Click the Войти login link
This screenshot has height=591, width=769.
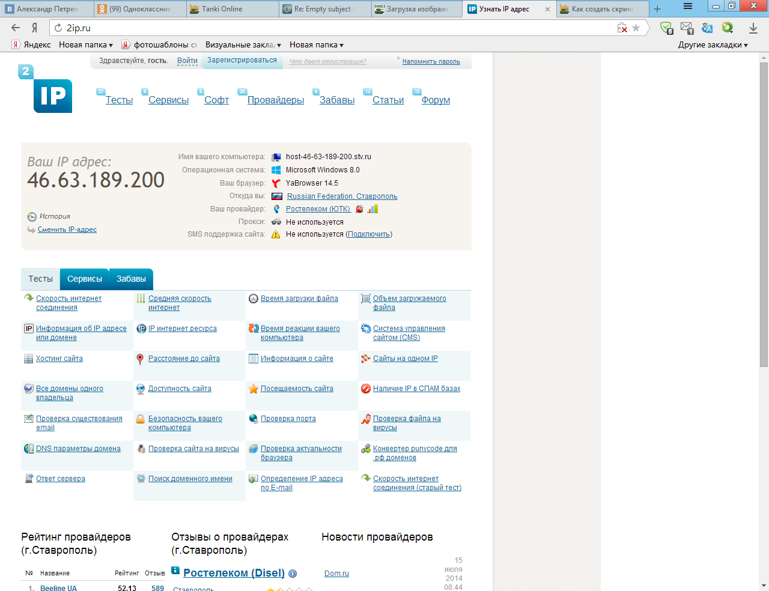(x=187, y=61)
